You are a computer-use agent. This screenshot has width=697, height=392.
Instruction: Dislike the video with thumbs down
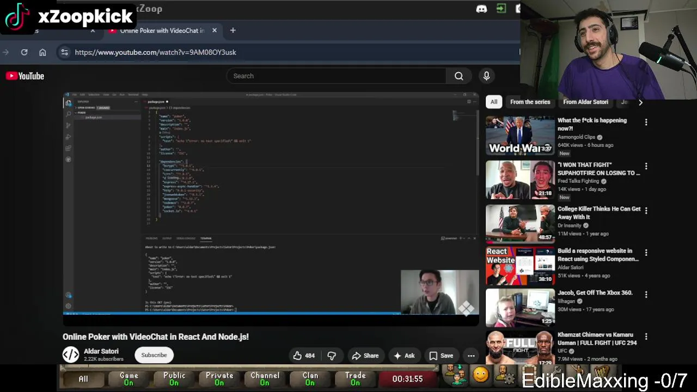coord(332,356)
